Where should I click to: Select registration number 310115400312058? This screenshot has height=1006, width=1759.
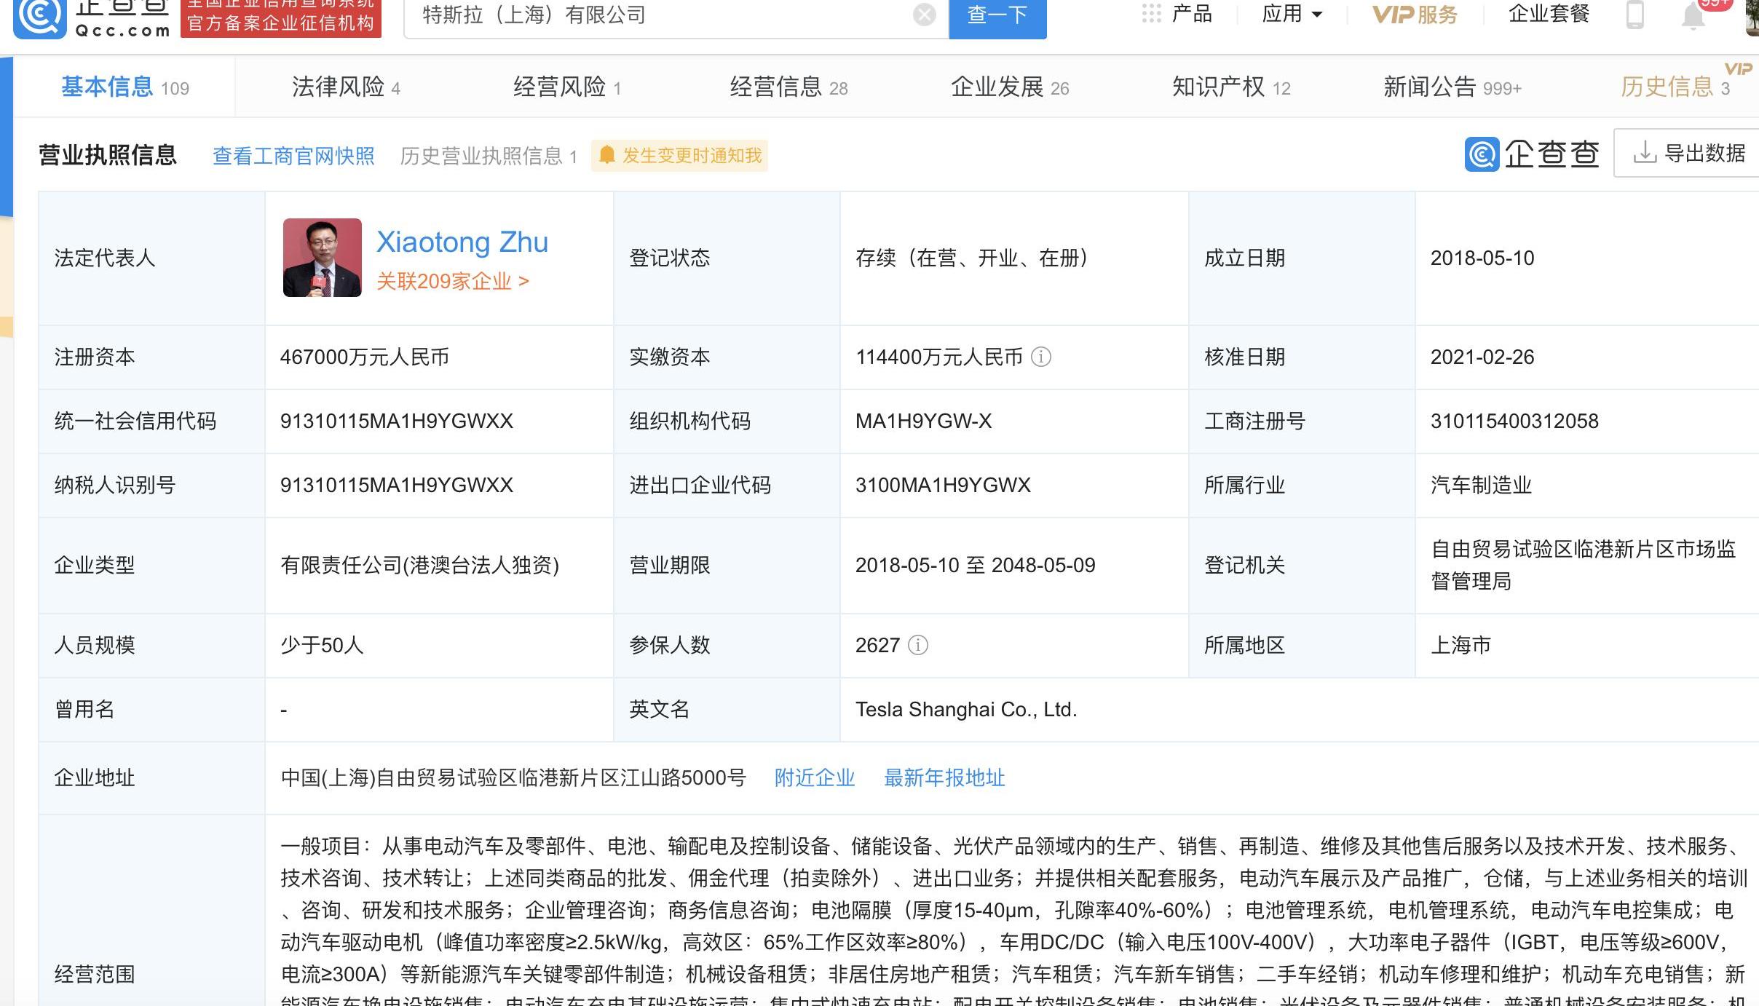[1514, 421]
